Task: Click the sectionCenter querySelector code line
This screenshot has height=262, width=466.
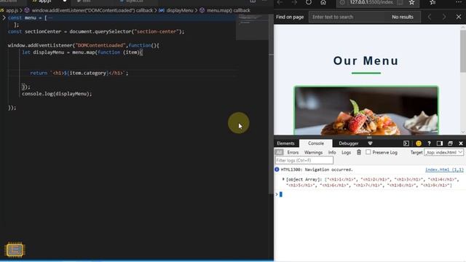Action: [96, 31]
